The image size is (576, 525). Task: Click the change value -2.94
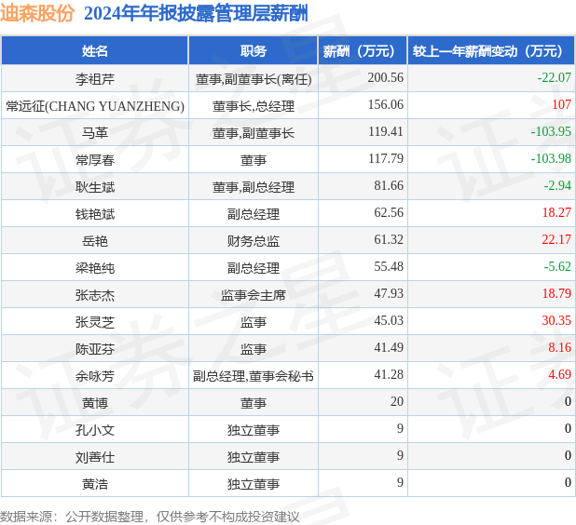tap(557, 185)
